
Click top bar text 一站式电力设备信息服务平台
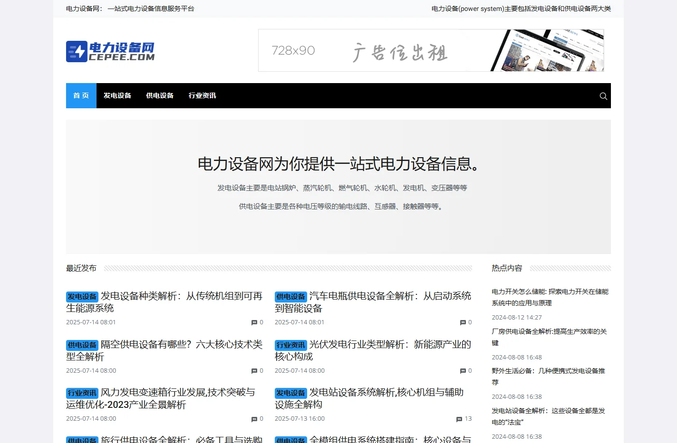(151, 9)
